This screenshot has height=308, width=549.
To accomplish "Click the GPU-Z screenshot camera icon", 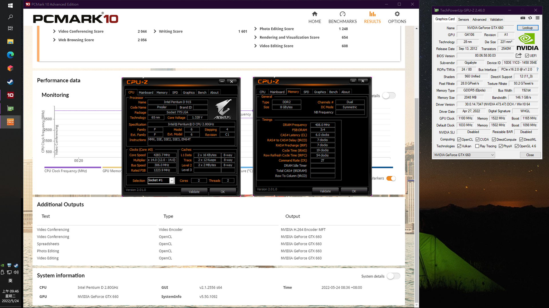I will 523,18.
